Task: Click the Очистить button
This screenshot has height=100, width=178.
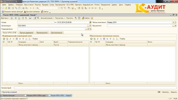Action: [70, 18]
